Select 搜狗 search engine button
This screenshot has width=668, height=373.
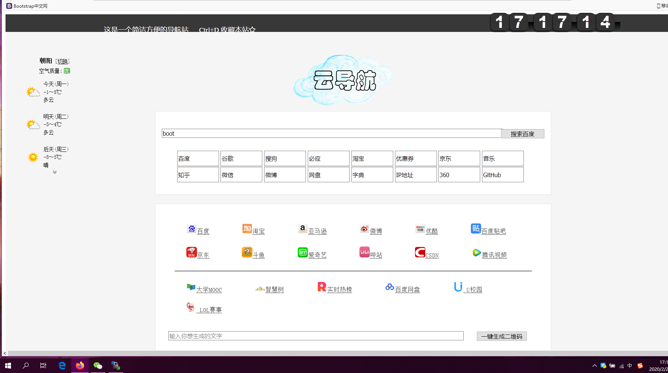click(285, 158)
